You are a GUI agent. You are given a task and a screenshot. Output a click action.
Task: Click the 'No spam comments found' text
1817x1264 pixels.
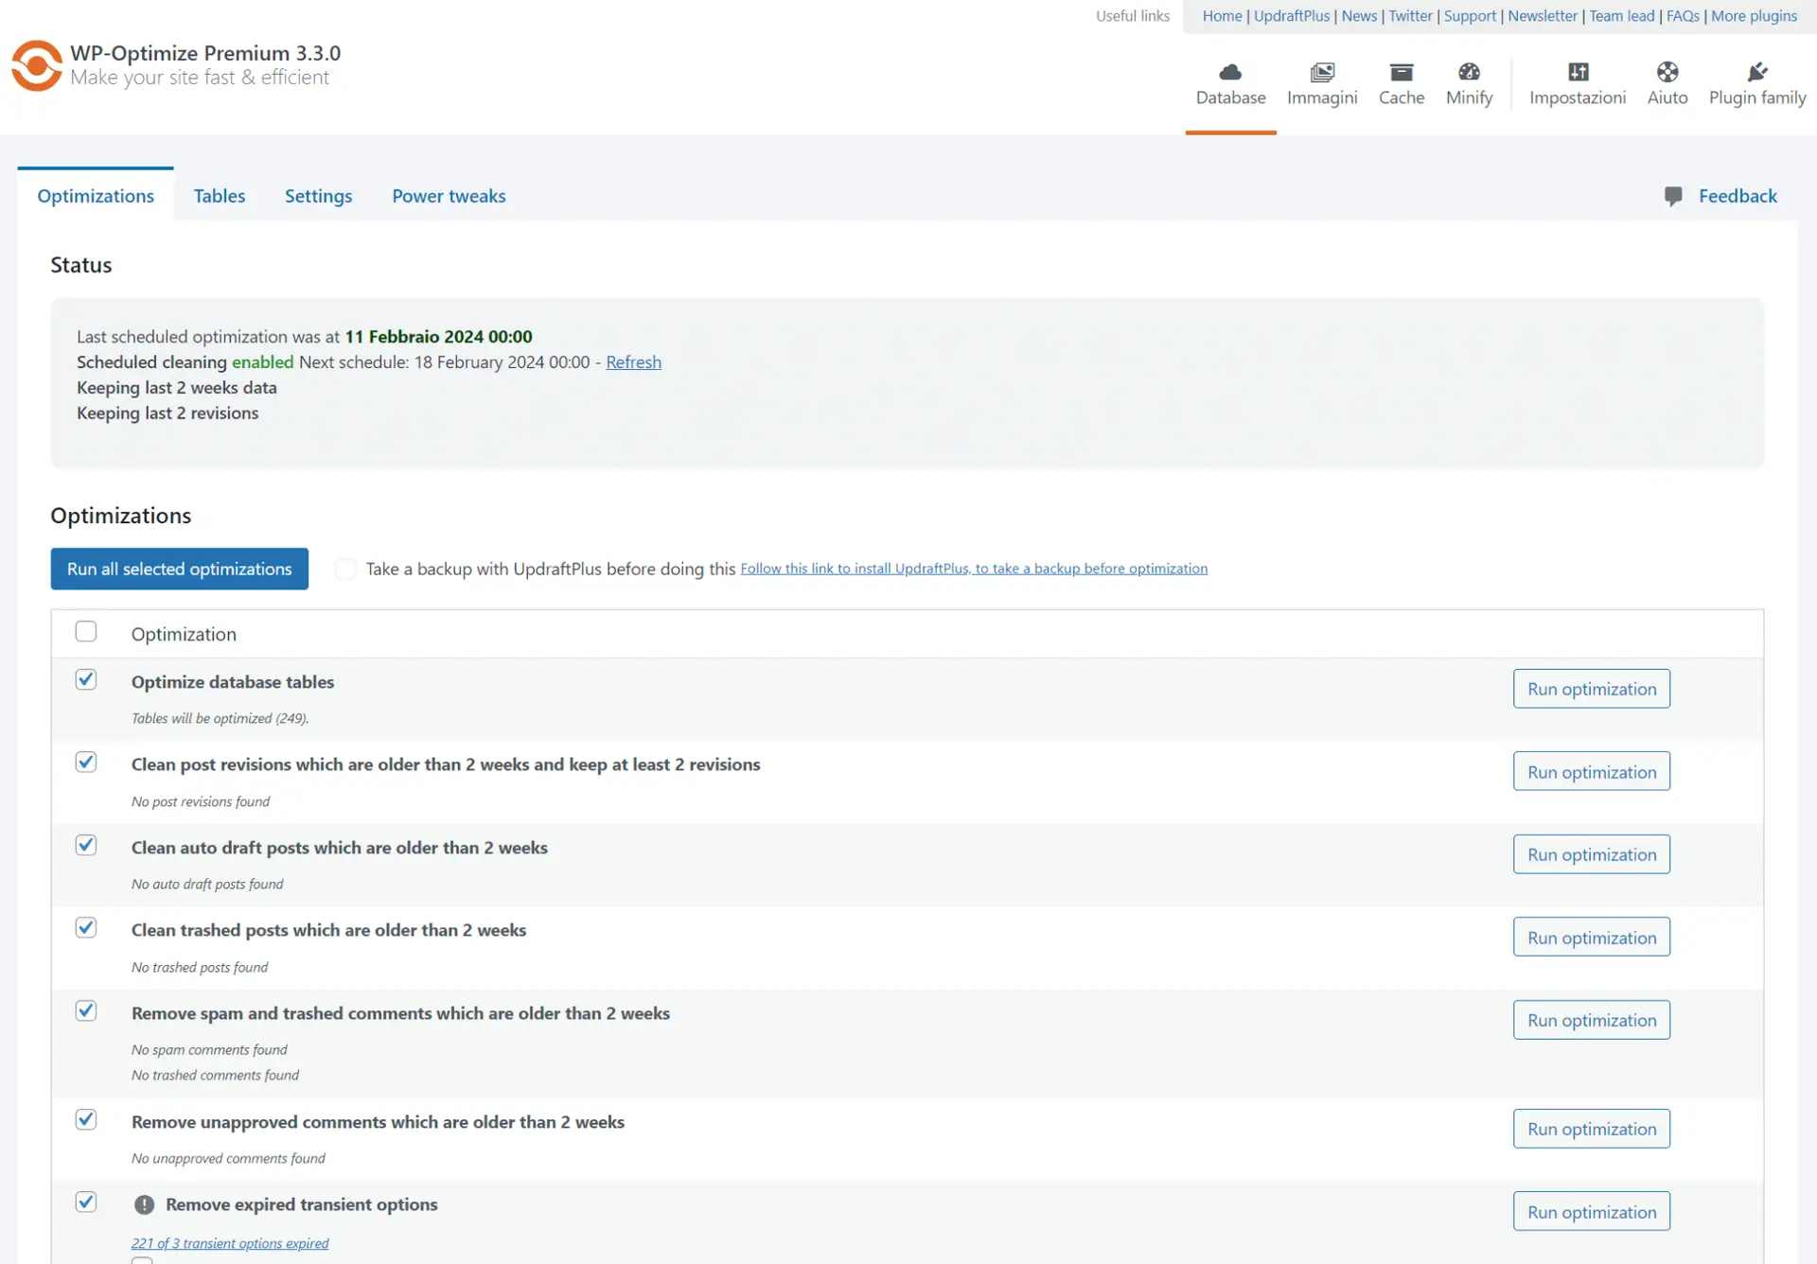tap(209, 1050)
